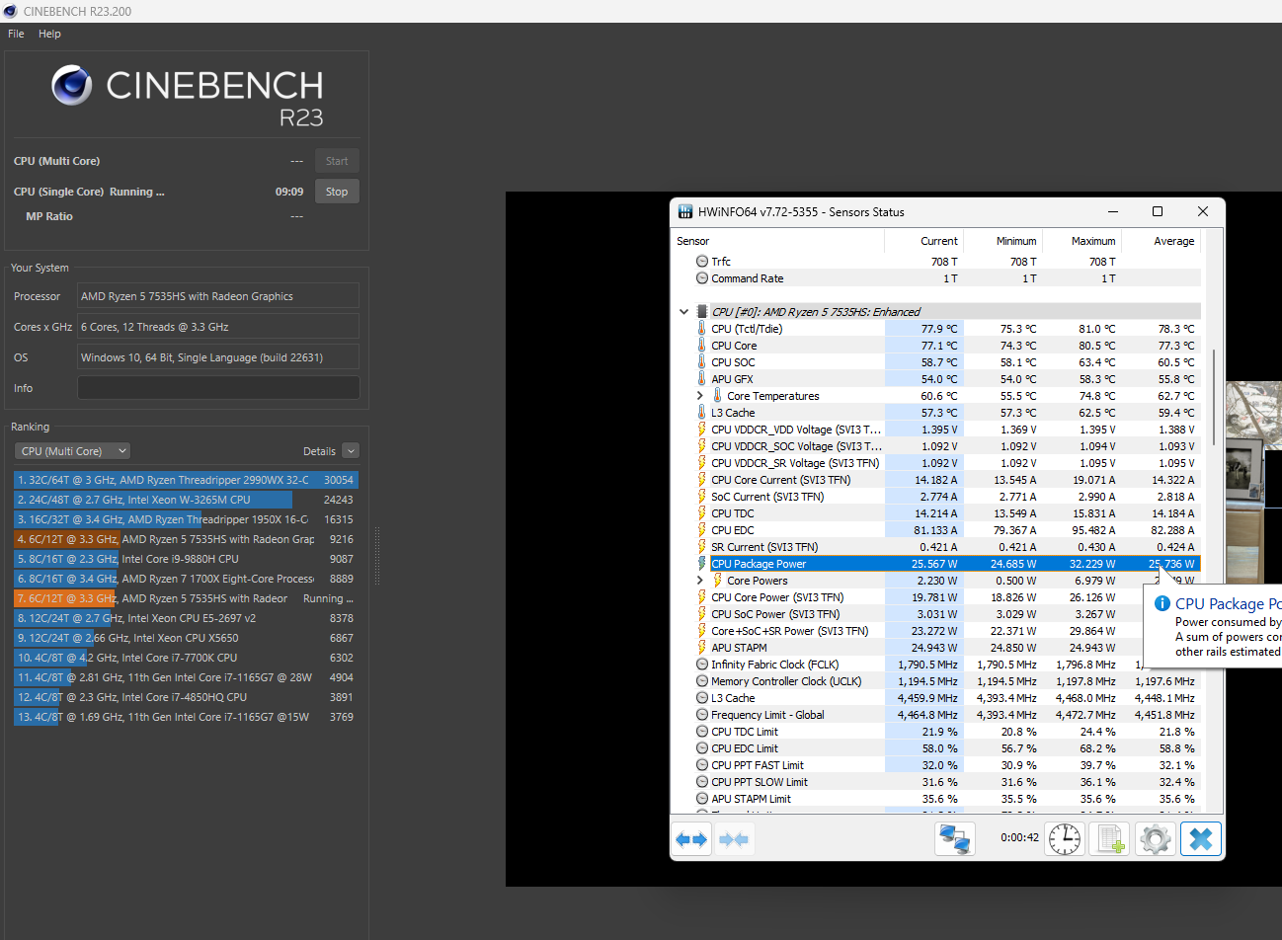This screenshot has height=940, width=1282.
Task: Click the thermometer icon beside CPU (Tctl/Tdie)
Action: coord(702,329)
